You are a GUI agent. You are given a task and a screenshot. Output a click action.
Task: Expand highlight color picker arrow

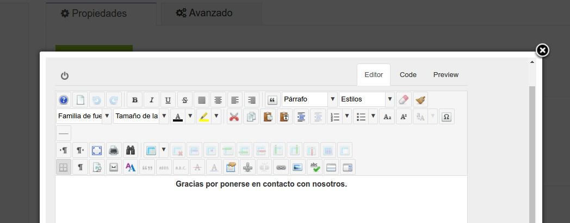(x=216, y=117)
